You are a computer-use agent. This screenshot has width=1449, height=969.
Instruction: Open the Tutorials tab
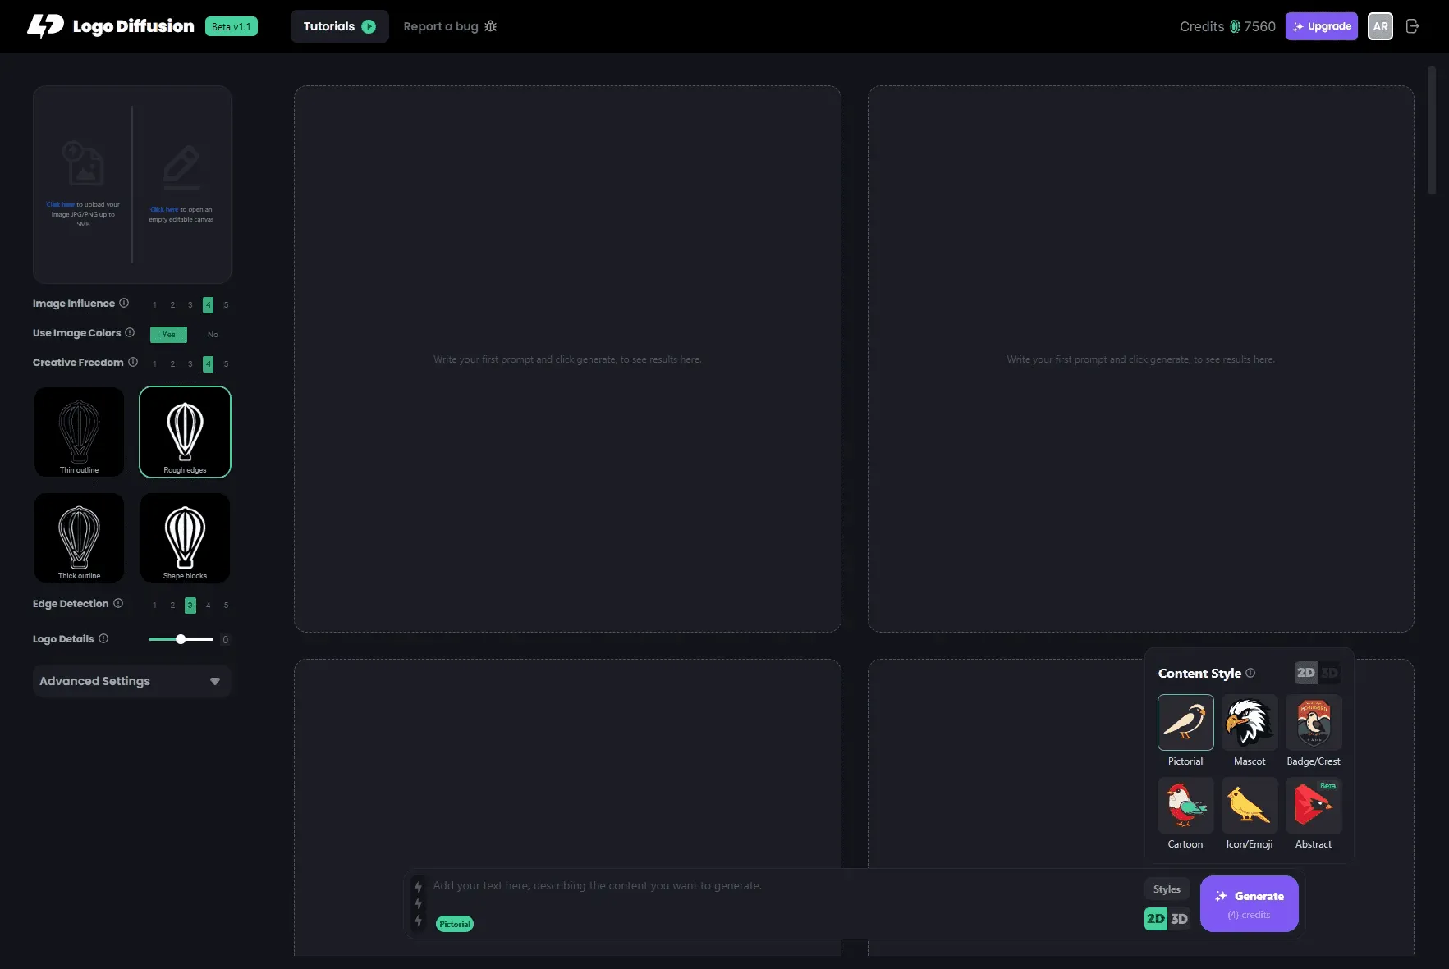[x=339, y=26]
